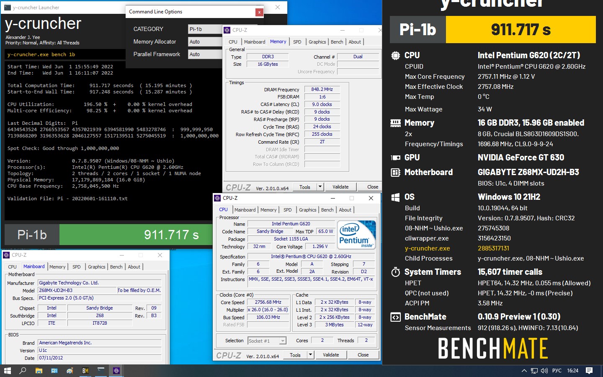Select CPU tab in Mainboard CPU-Z window
603x377 pixels.
tap(13, 267)
